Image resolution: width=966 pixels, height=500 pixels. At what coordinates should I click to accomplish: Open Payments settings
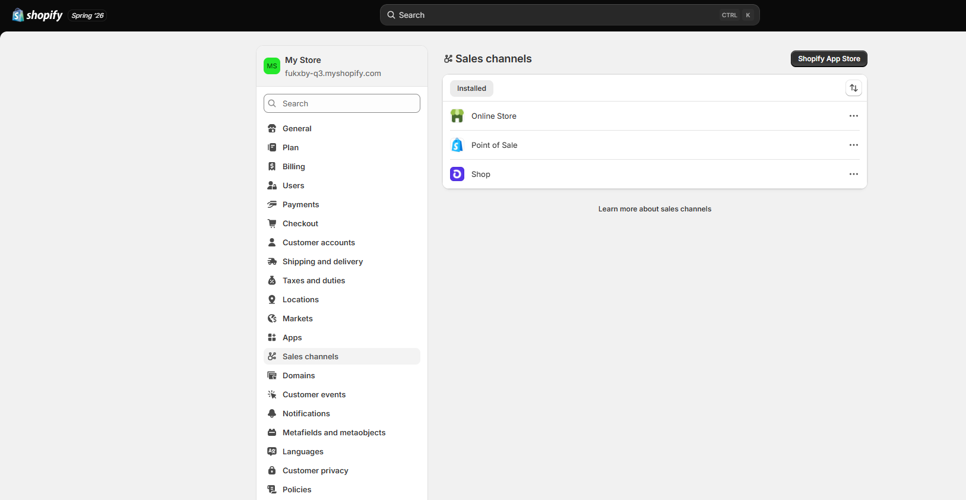(x=342, y=204)
